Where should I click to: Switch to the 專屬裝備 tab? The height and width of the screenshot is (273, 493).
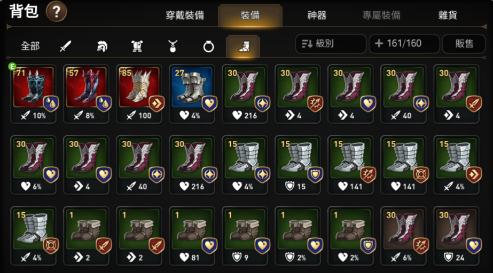(x=381, y=15)
